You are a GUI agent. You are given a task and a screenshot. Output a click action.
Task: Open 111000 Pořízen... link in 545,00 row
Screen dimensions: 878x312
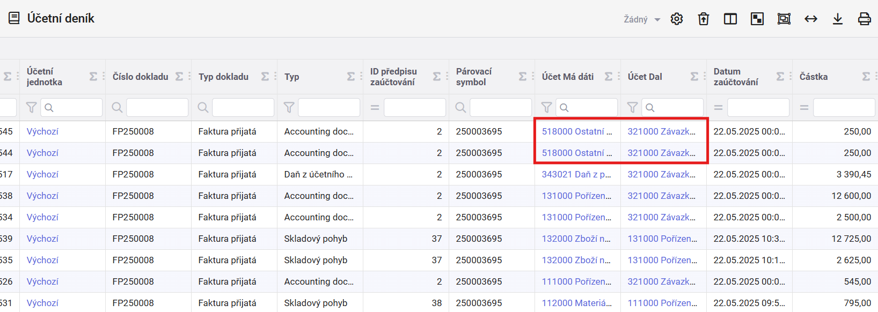tap(576, 281)
